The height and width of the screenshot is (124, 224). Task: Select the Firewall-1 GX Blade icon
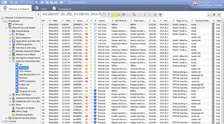13,108
